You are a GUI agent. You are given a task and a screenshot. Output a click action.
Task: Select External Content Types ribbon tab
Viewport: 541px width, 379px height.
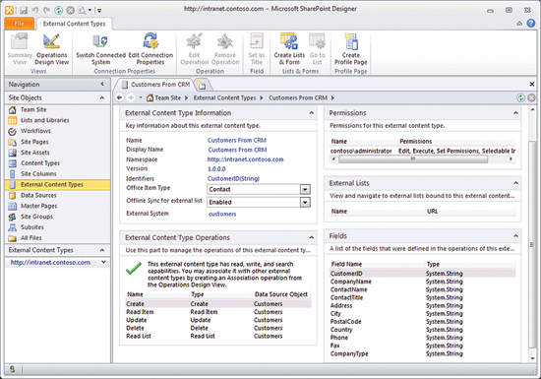click(x=74, y=24)
